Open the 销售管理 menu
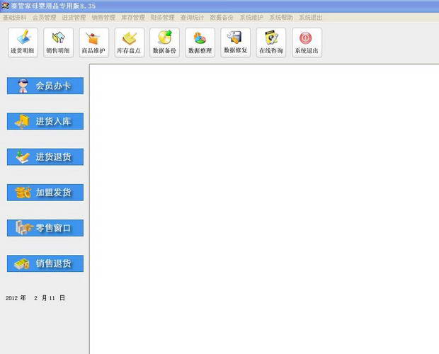 pos(103,18)
